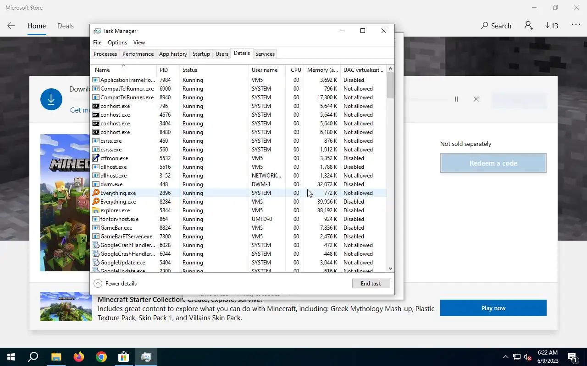Image resolution: width=587 pixels, height=366 pixels.
Task: Cancel the Store download with X icon
Action: 476,99
